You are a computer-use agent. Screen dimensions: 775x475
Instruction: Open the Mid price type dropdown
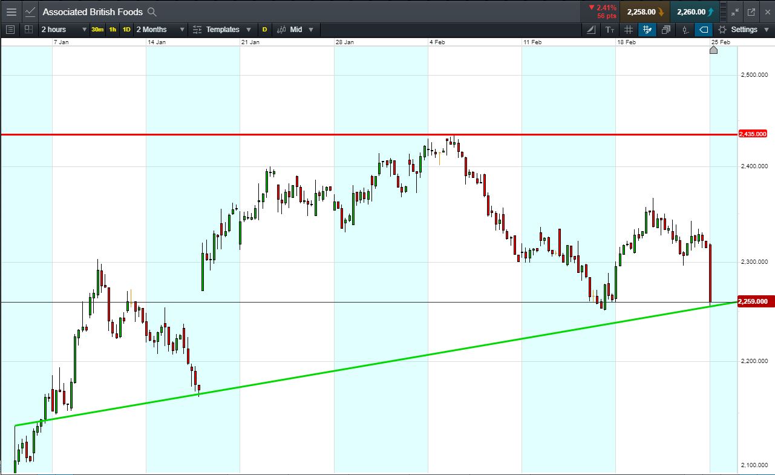click(x=295, y=29)
